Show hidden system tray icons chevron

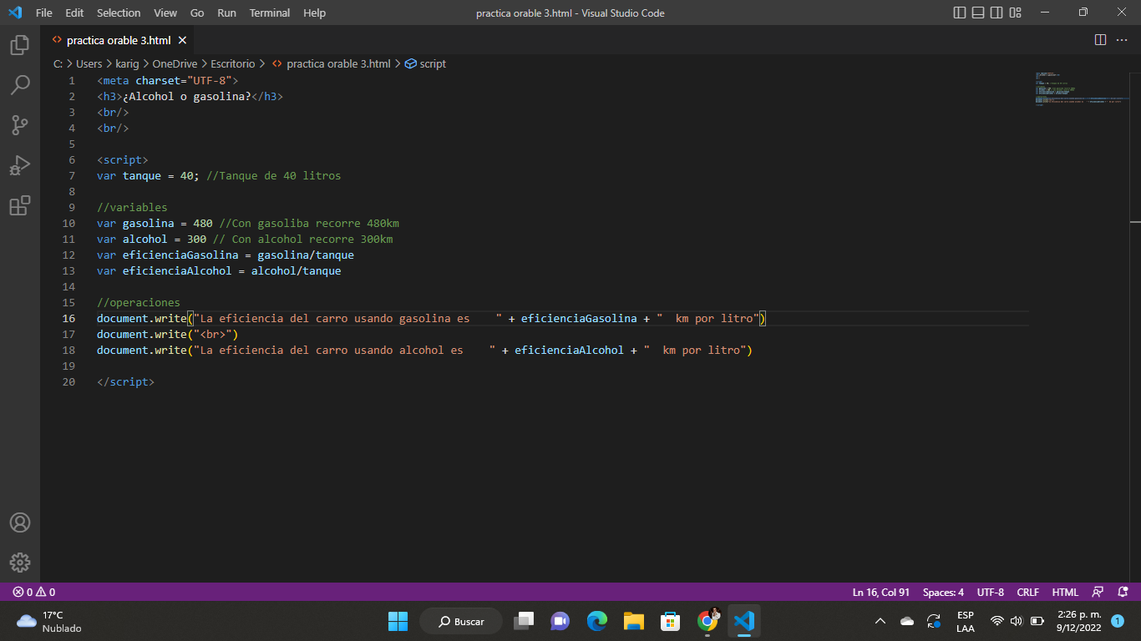pos(880,621)
